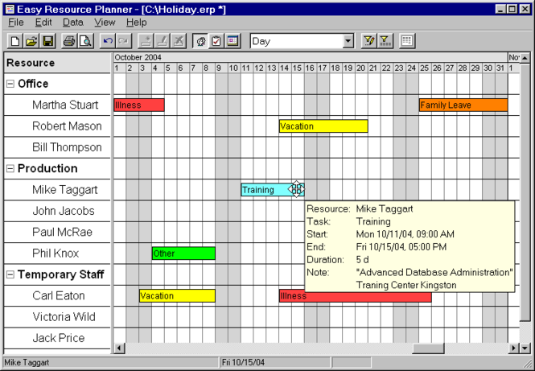This screenshot has height=371, width=535.
Task: Toggle the tasks view button with the clipboard checkmark
Action: point(216,41)
